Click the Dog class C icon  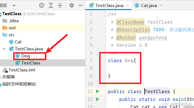17,56
